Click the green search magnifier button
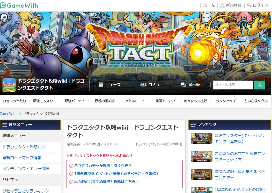Viewport: 272px width, 193px height. [260, 85]
